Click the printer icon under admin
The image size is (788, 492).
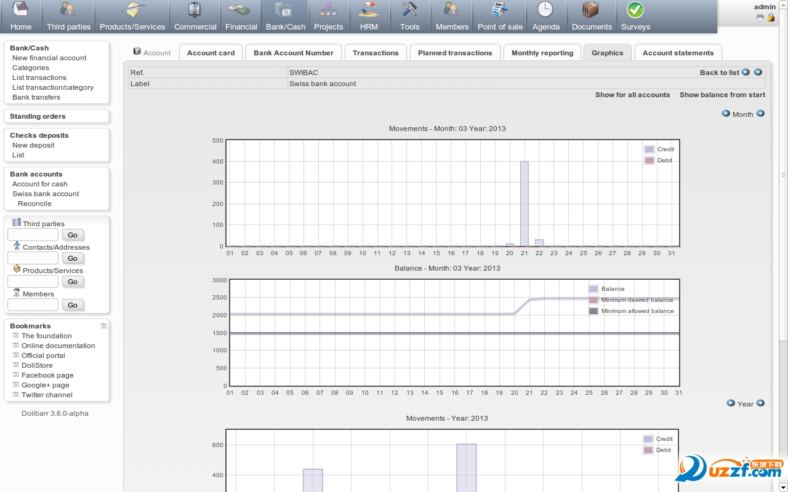click(760, 18)
